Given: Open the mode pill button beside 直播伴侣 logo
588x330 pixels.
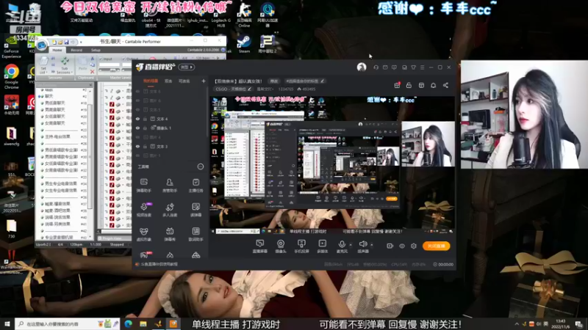Looking at the screenshot, I should (x=187, y=67).
